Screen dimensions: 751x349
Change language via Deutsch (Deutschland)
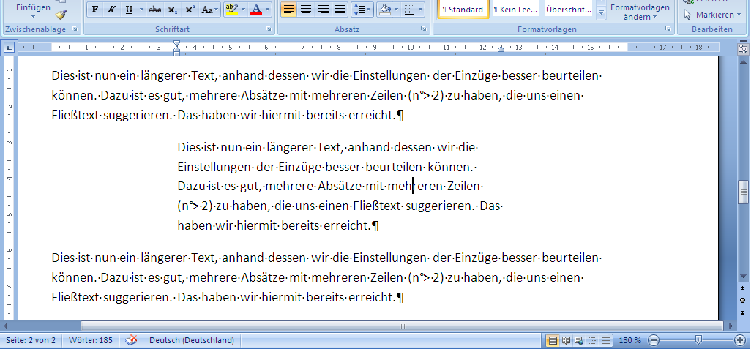click(x=192, y=340)
